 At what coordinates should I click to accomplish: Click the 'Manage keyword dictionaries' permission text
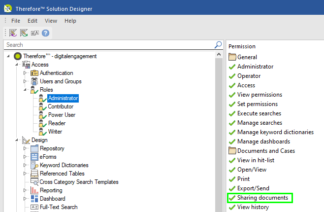pyautogui.click(x=275, y=132)
